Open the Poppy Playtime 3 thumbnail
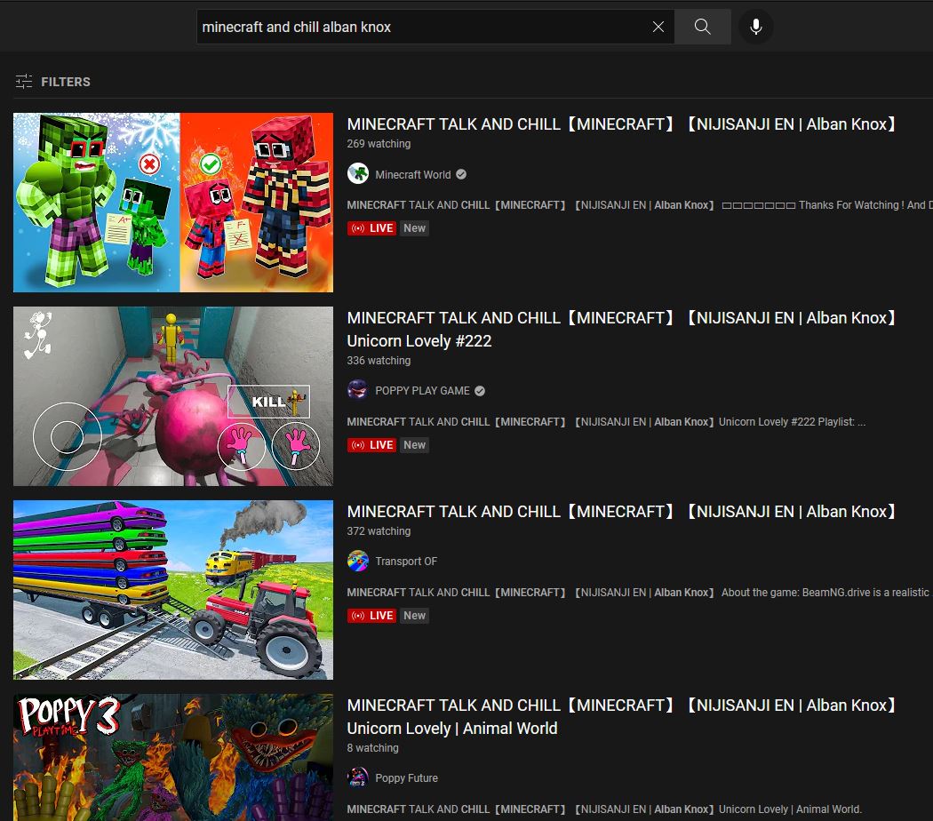 173,757
